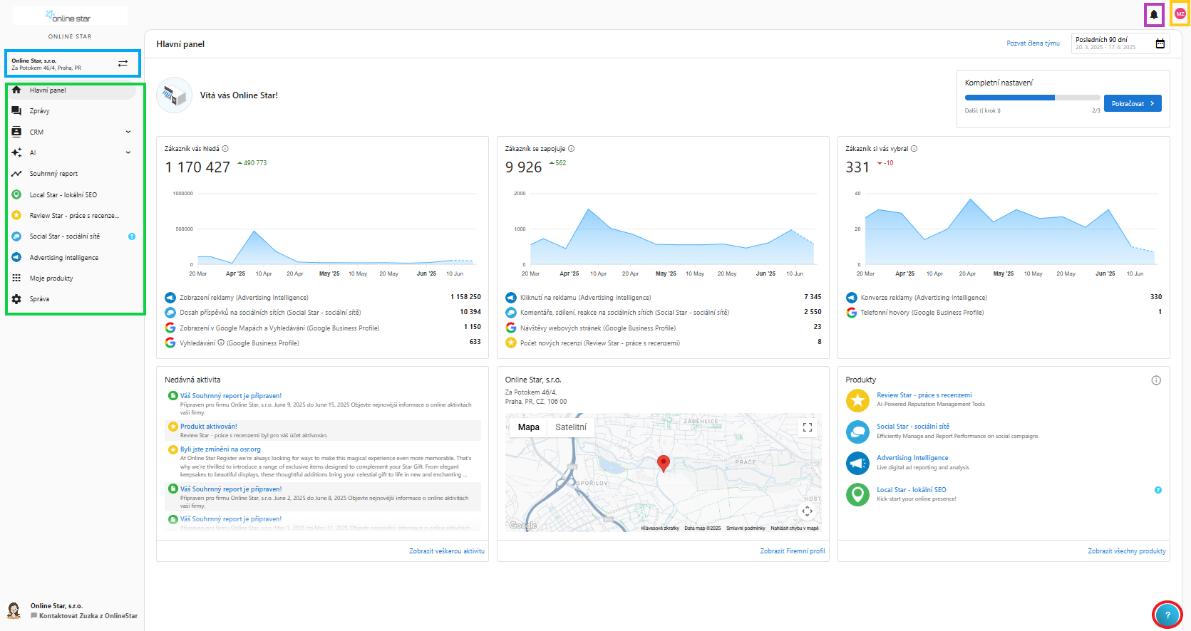Click the Zprávy chat icon

click(16, 111)
